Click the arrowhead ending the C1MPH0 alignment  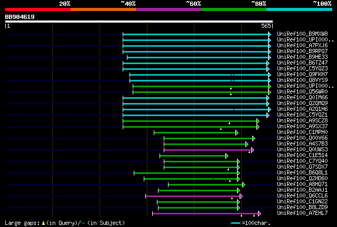point(237,132)
